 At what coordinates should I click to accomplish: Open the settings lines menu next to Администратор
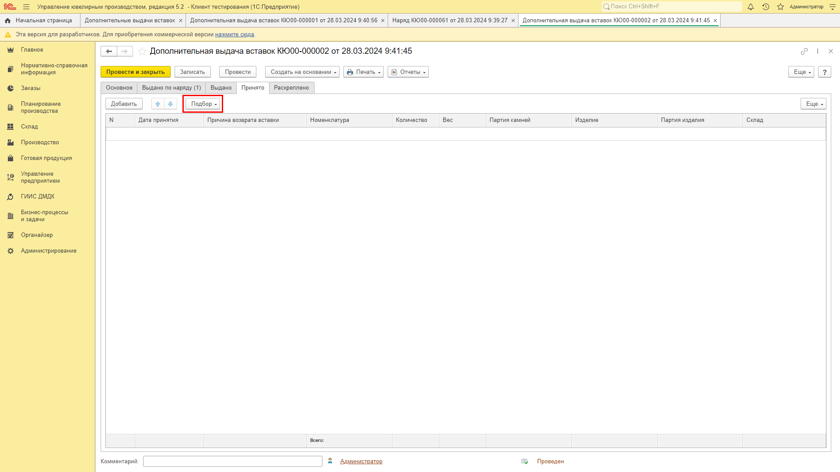(x=833, y=7)
